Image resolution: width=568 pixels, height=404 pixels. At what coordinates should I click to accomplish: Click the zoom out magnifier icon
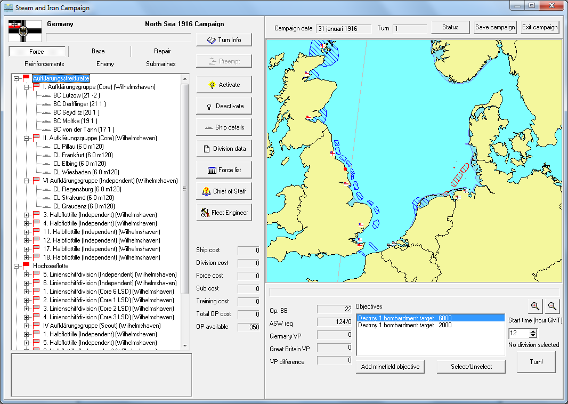[x=552, y=306]
